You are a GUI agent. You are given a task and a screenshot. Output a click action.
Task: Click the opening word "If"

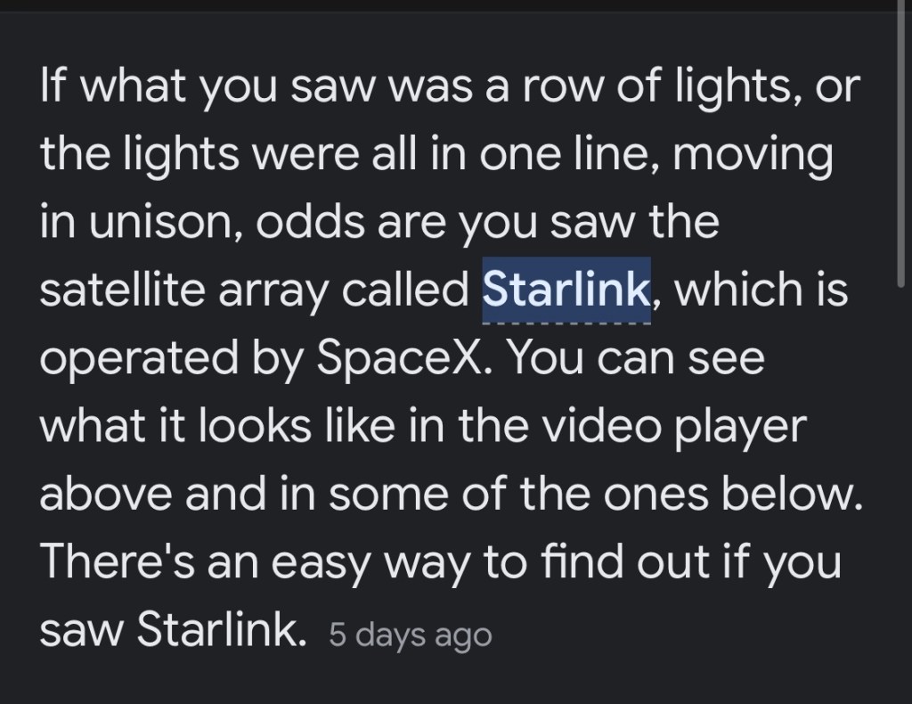coord(51,86)
